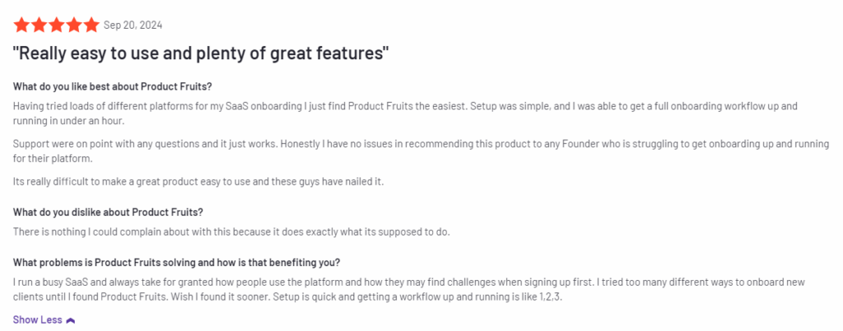Click the second red rating star

(40, 25)
